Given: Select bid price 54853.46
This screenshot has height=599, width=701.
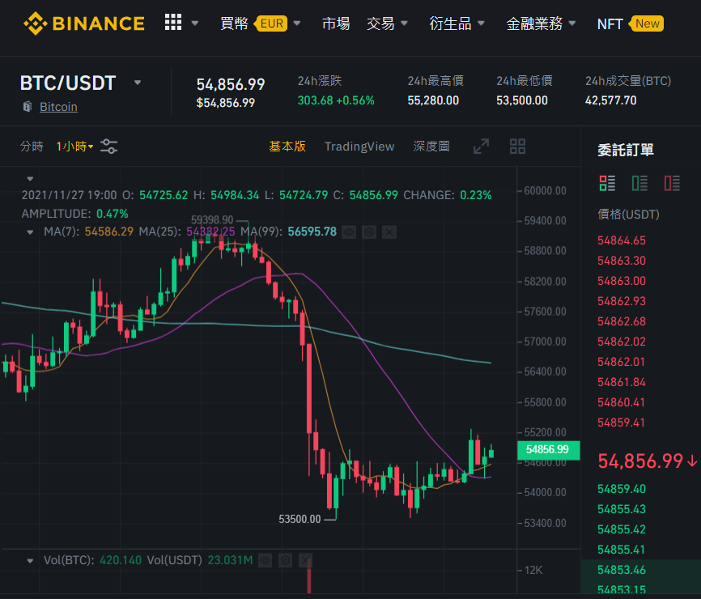Looking at the screenshot, I should pyautogui.click(x=622, y=570).
